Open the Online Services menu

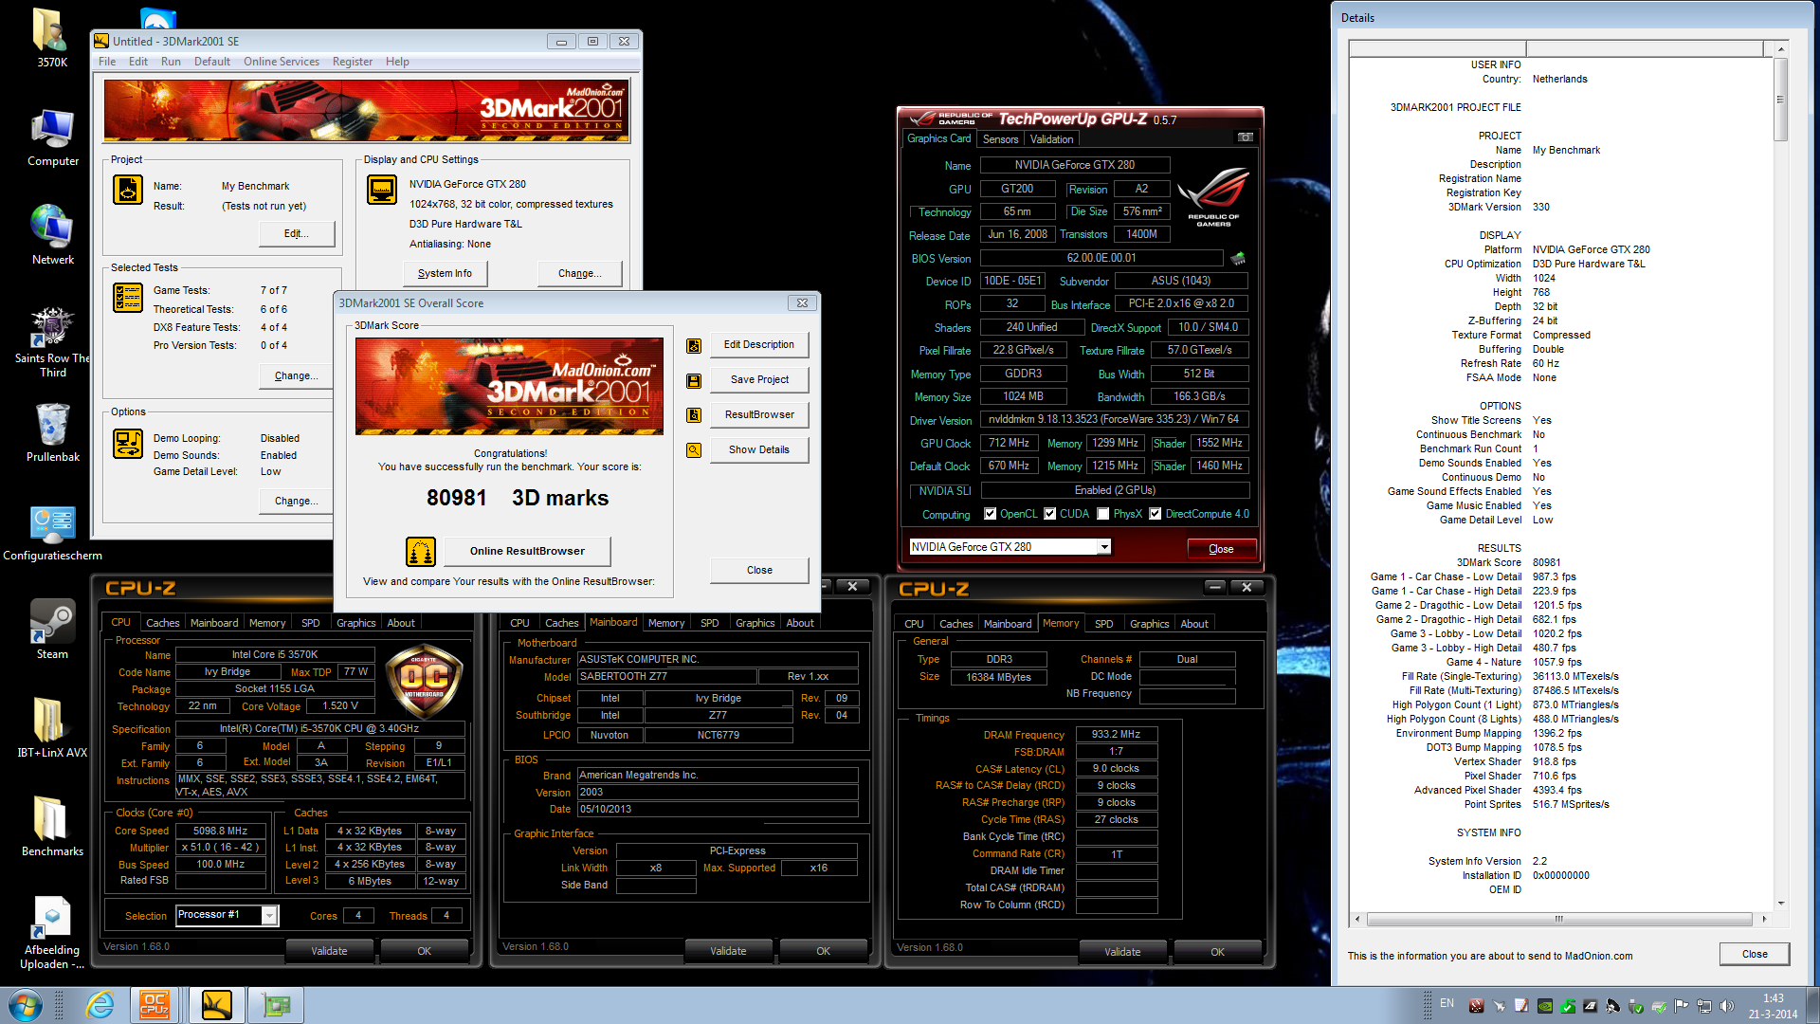(x=282, y=62)
